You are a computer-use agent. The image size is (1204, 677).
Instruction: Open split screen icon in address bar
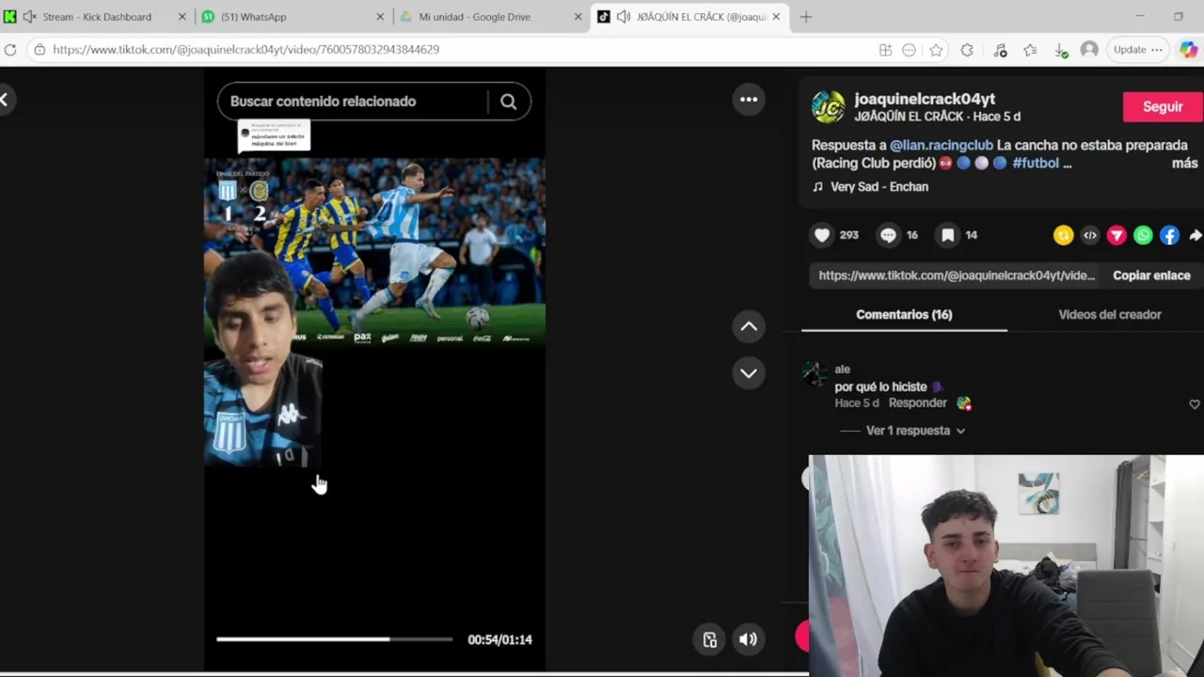[x=885, y=50]
